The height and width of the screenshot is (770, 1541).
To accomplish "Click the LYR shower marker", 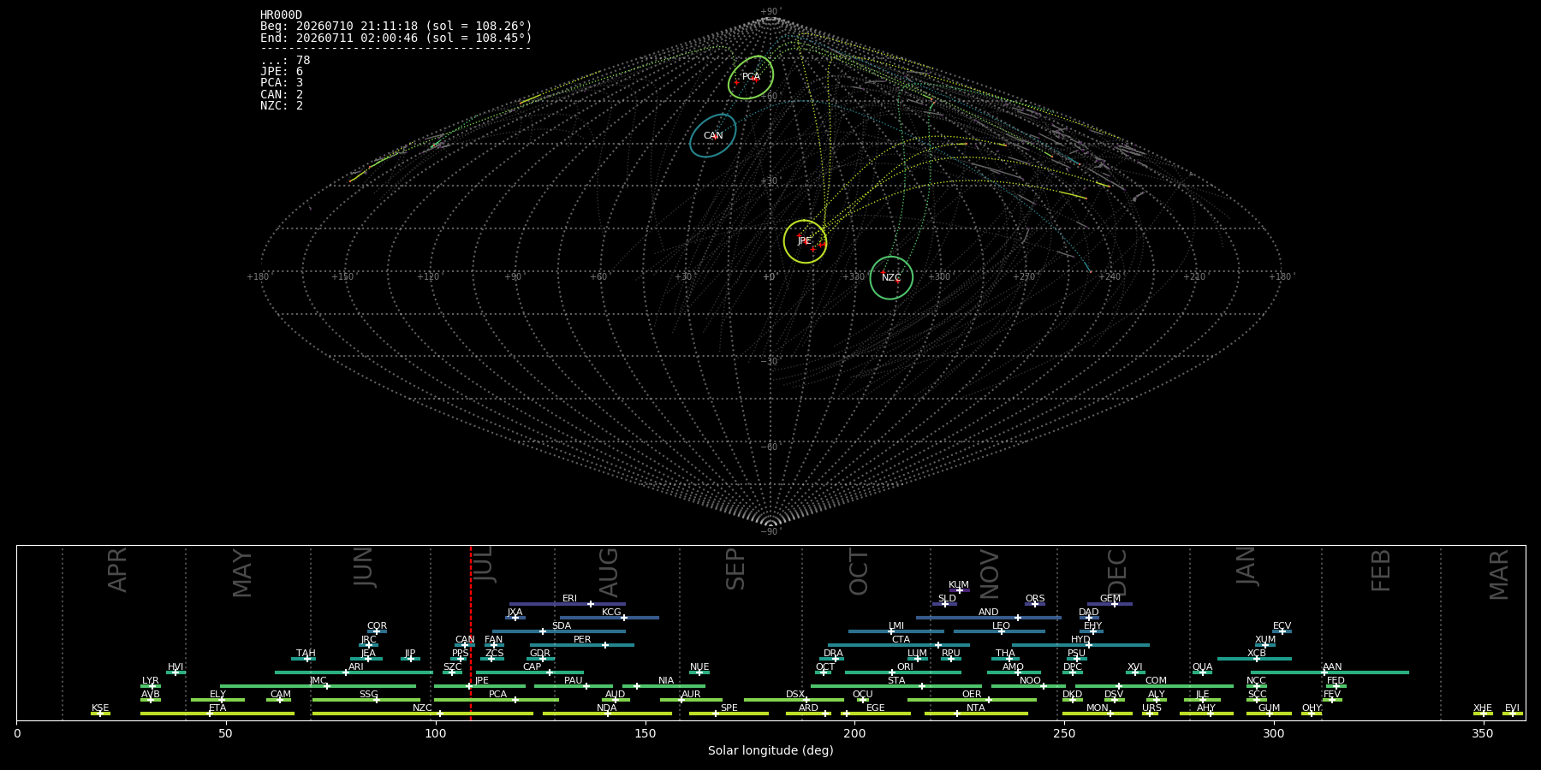I will pos(152,686).
